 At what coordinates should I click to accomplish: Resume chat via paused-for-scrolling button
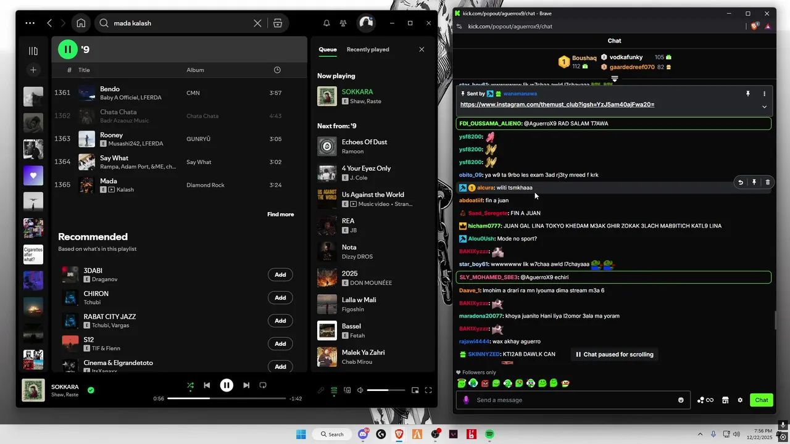click(614, 355)
